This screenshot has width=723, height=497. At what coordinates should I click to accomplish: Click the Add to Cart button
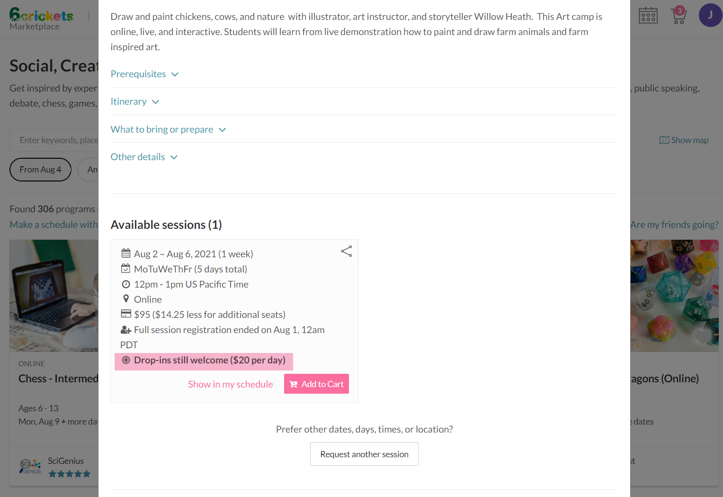(316, 384)
